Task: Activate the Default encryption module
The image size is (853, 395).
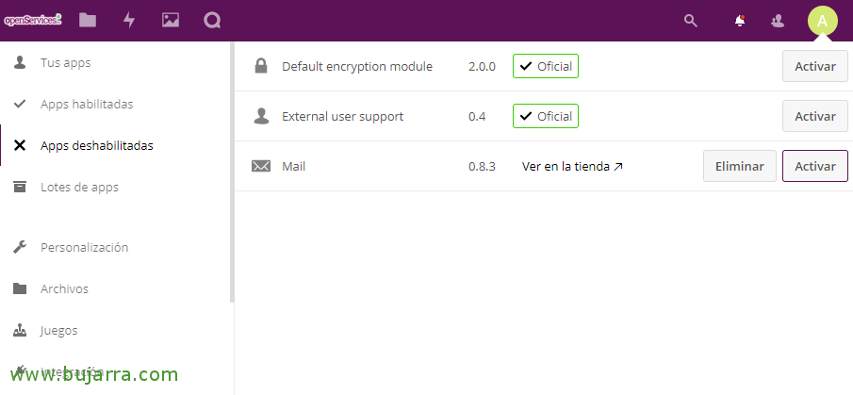Action: 814,66
